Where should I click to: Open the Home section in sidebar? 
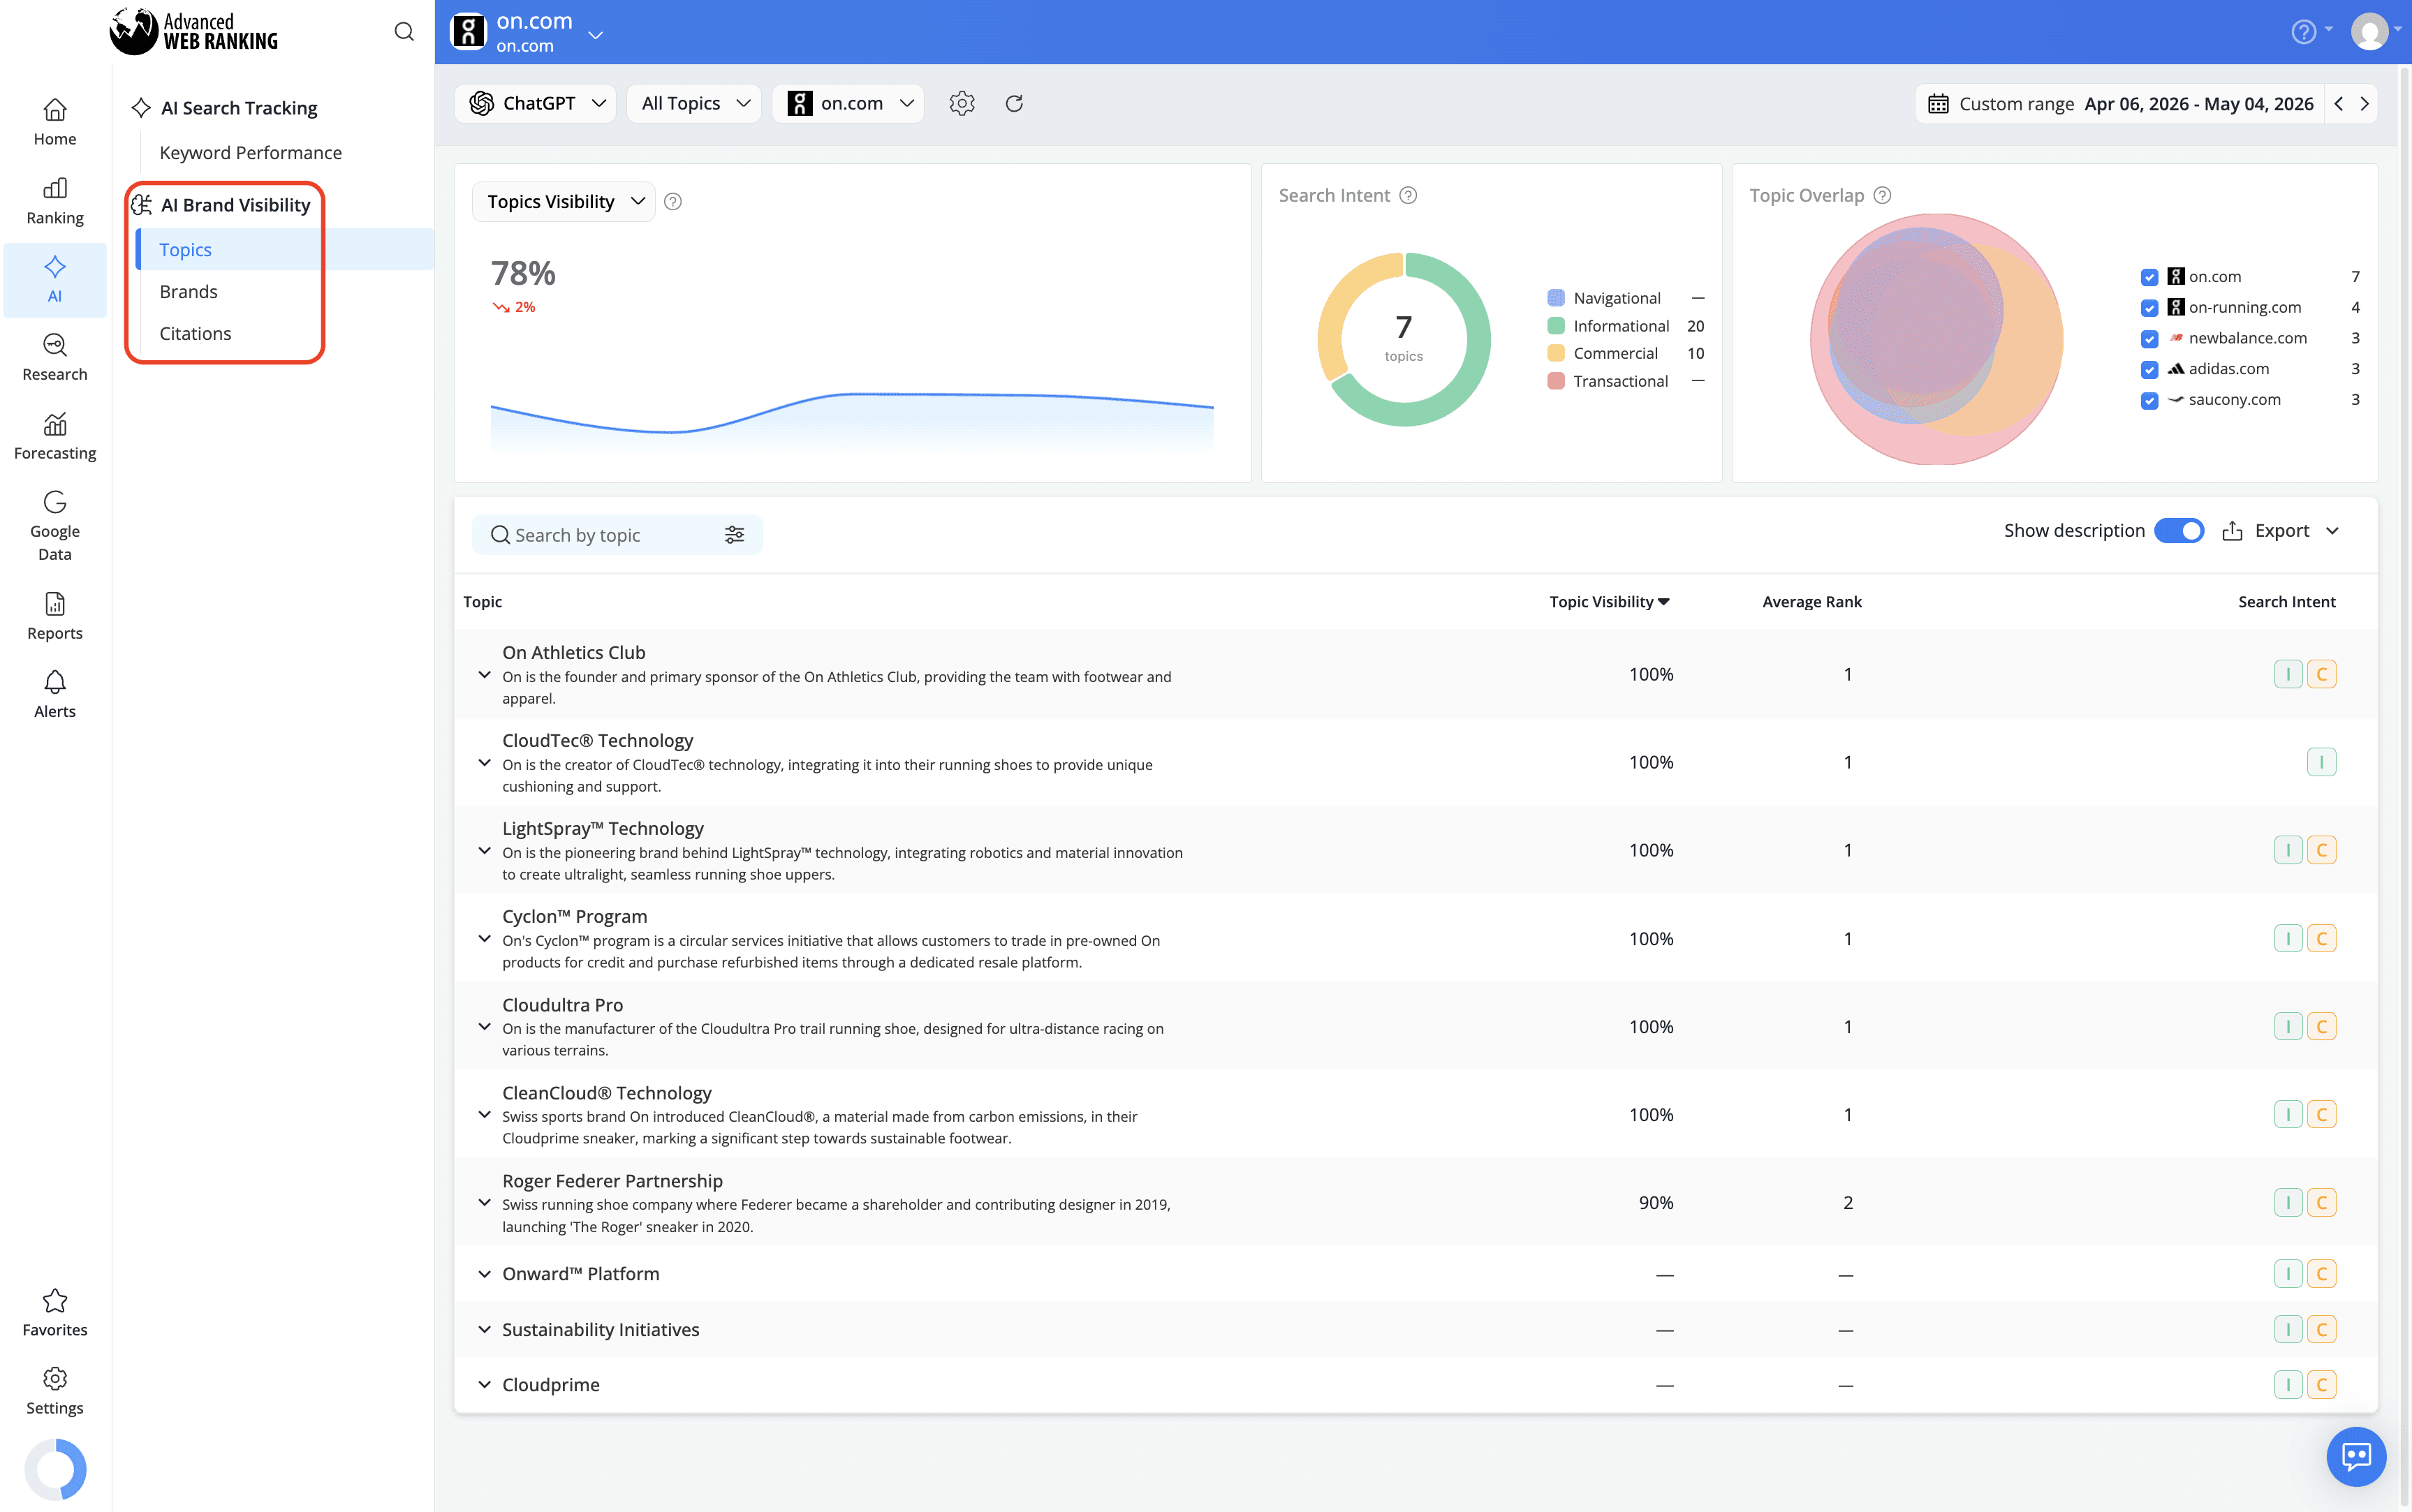55,122
